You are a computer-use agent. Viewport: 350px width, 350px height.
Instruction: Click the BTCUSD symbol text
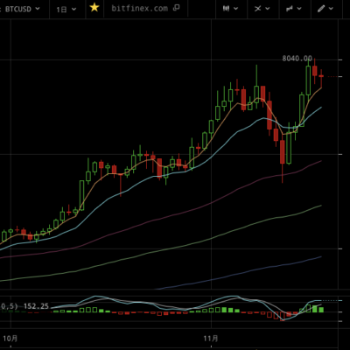coord(17,9)
